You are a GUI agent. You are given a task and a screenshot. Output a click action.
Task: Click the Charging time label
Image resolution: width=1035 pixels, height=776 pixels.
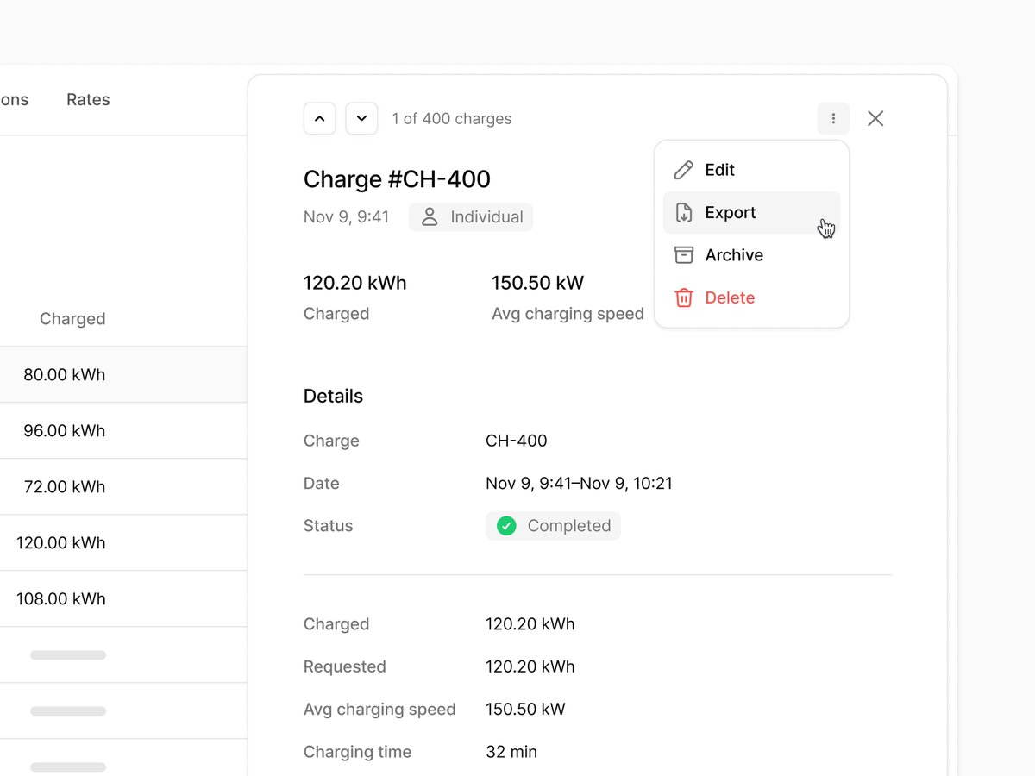(x=357, y=752)
